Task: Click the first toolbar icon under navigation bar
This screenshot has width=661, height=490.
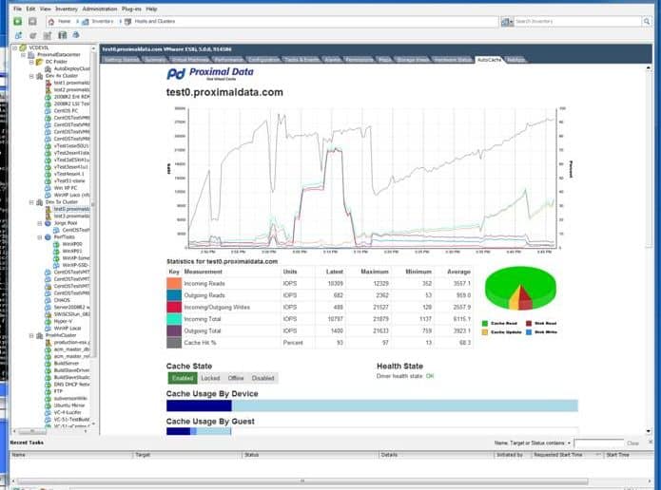Action: click(18, 35)
